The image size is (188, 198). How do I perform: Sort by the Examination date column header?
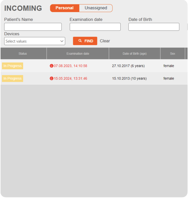pyautogui.click(x=78, y=54)
